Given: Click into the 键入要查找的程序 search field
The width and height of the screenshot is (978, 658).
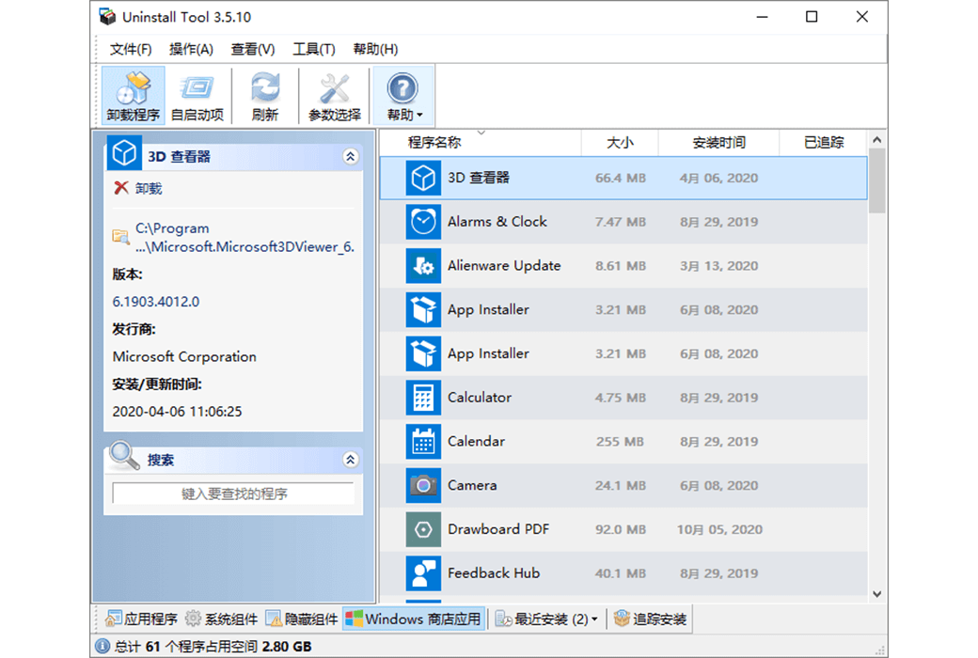Looking at the screenshot, I should pyautogui.click(x=233, y=493).
